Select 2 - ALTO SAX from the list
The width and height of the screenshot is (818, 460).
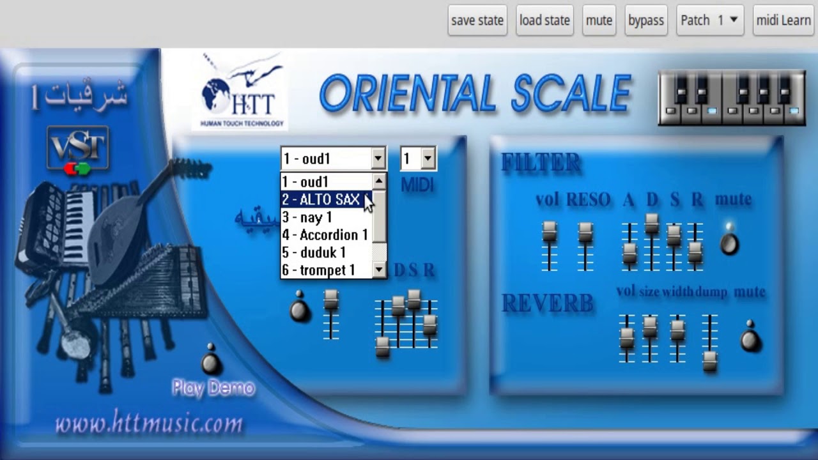coord(326,199)
